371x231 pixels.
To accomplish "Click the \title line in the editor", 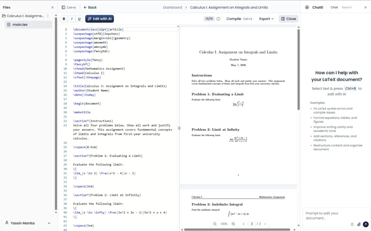I will [x=120, y=86].
